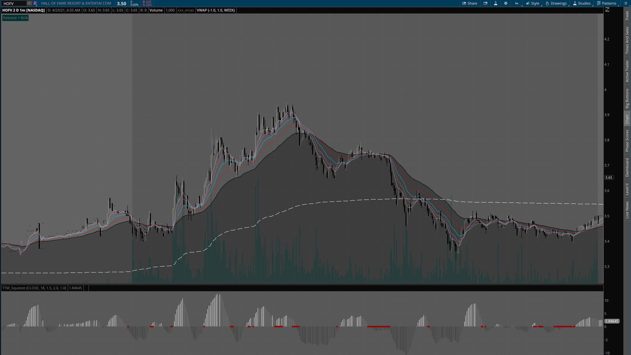Click the price axis scale icon

[607, 10]
